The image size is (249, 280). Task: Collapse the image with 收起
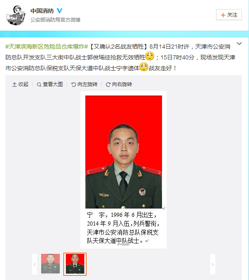(20, 84)
